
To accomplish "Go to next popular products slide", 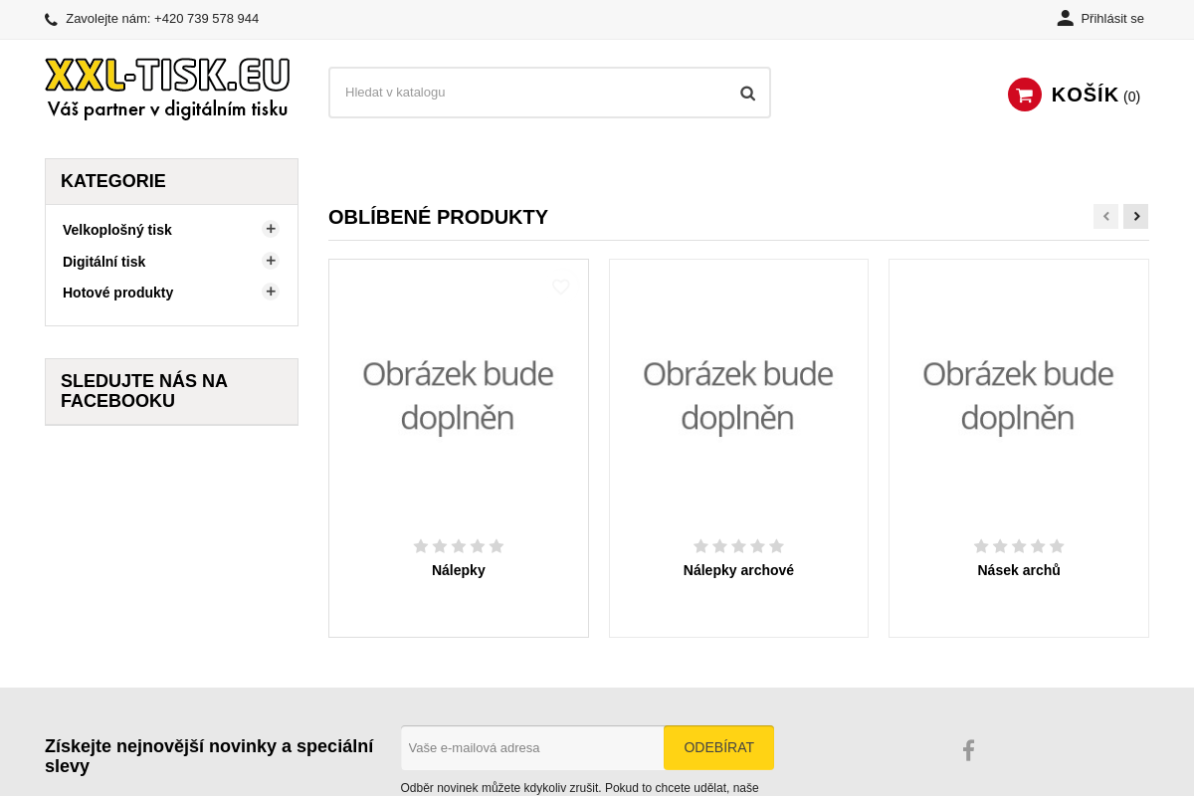I will 1135,216.
